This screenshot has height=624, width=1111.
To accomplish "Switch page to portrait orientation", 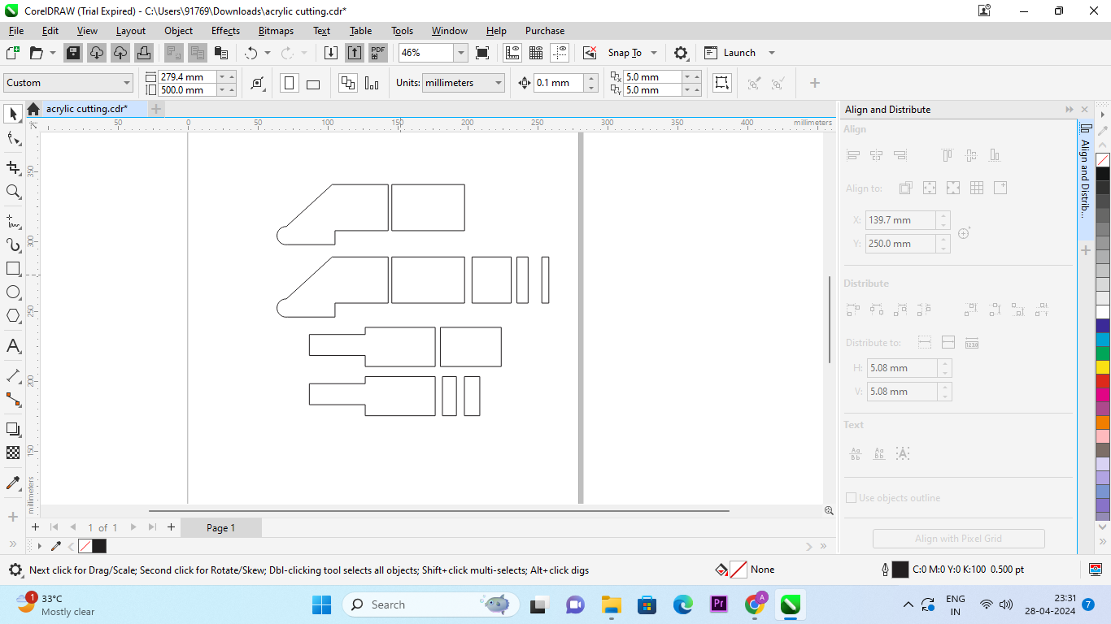I will [290, 83].
